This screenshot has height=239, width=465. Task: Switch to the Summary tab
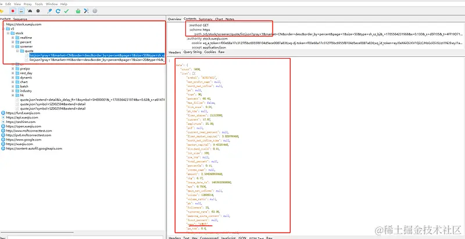pos(206,19)
